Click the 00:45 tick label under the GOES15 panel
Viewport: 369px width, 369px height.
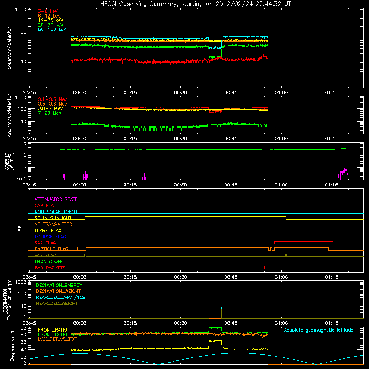click(231, 185)
